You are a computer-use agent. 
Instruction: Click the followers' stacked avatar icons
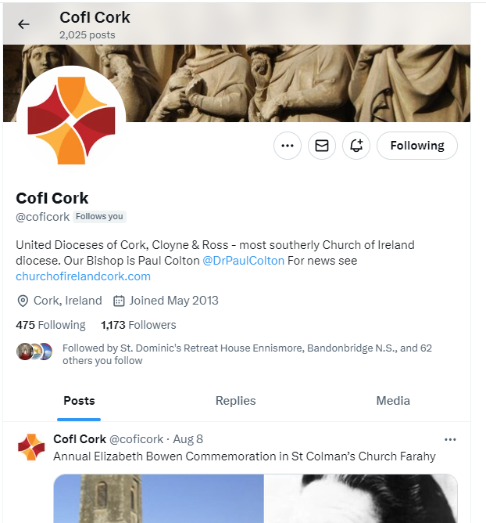coord(34,352)
